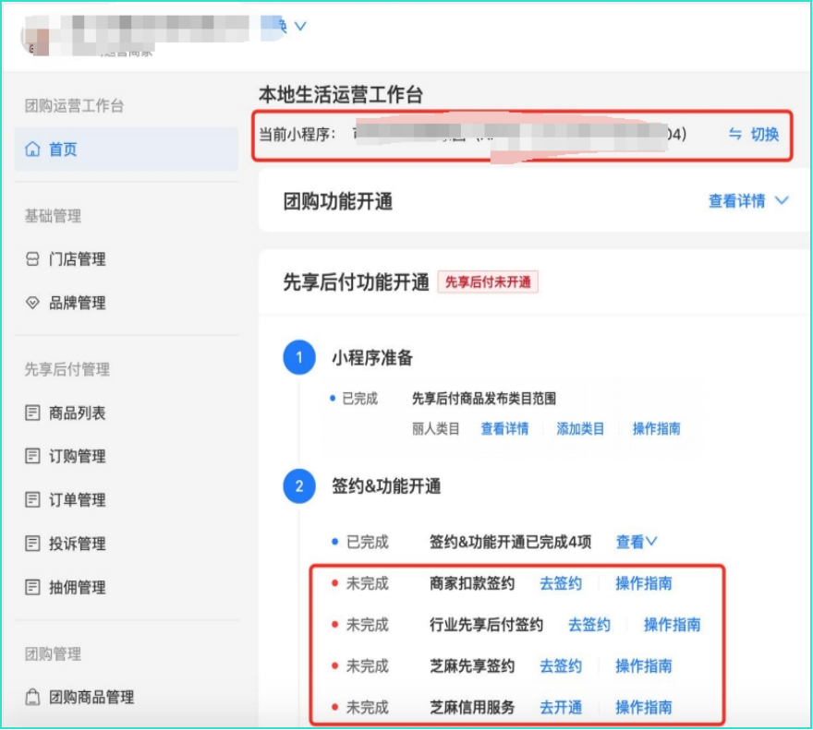Viewport: 813px width, 730px height.
Task: Click the icon next to 投诉管理
Action: click(33, 544)
